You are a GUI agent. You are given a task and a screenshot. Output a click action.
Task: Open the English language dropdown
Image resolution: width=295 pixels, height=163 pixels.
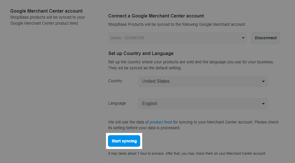(x=203, y=103)
